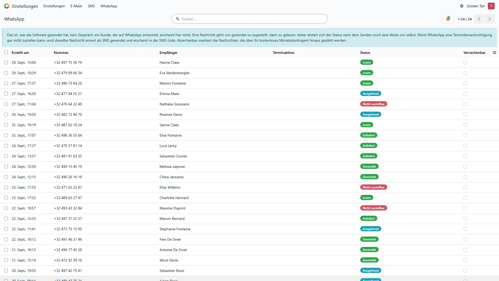Tick the checkbox for Emma Maes row

pyautogui.click(x=6, y=94)
